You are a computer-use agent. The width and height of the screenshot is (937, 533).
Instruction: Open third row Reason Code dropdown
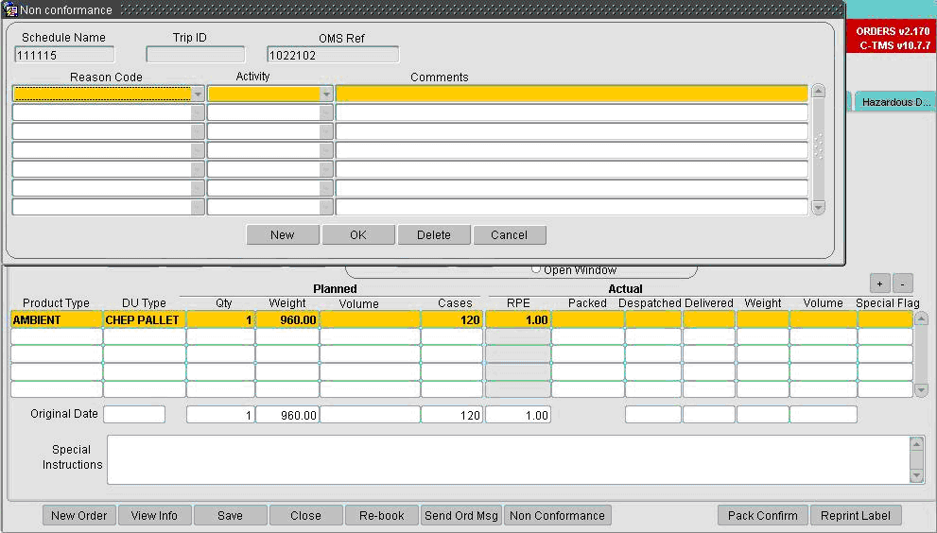[x=198, y=131]
